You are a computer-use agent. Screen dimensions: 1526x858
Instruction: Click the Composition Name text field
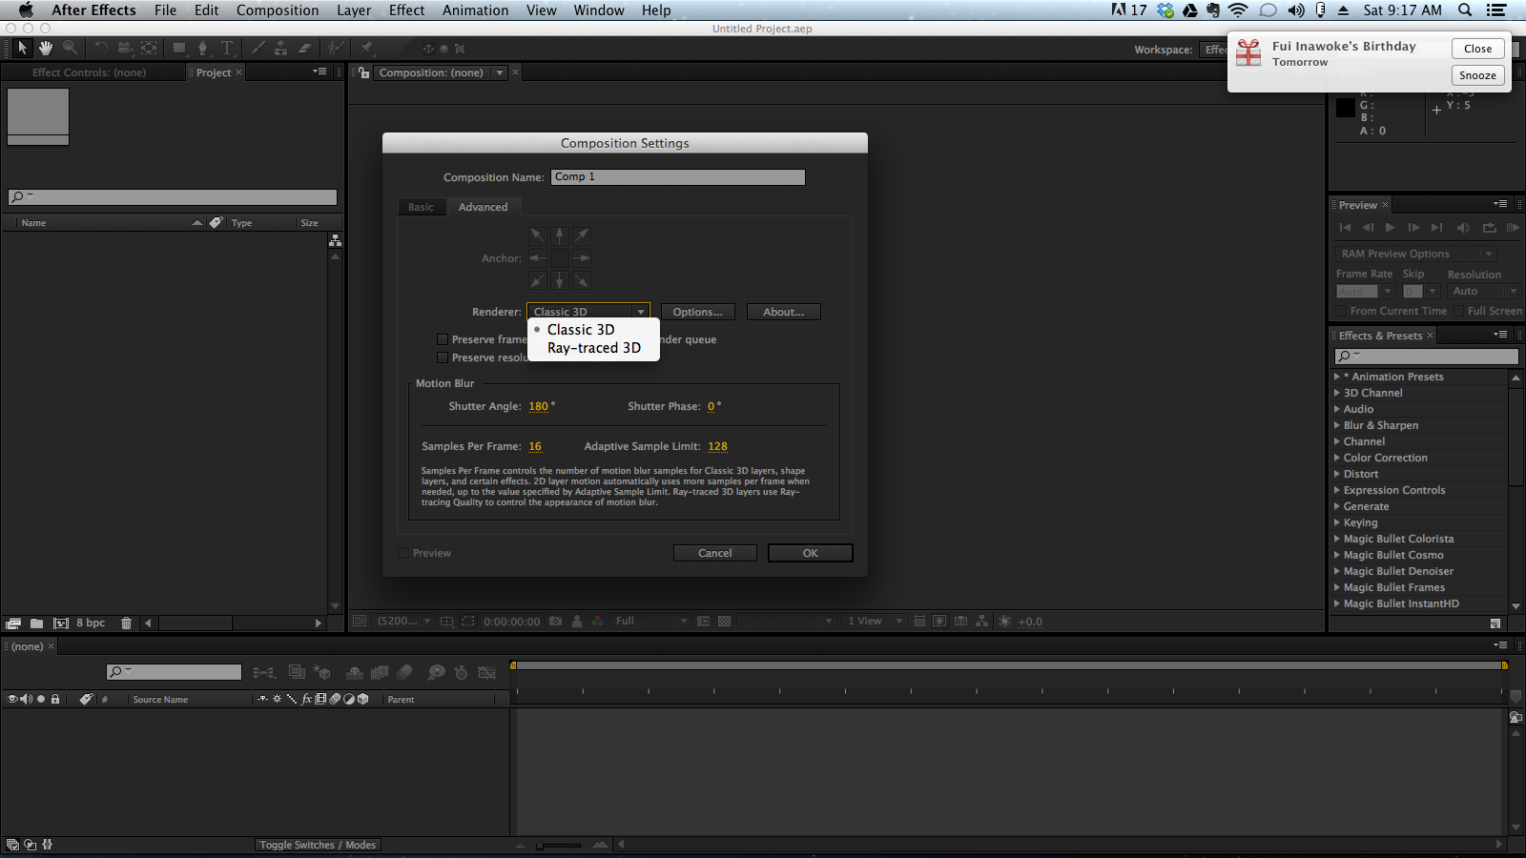[677, 176]
